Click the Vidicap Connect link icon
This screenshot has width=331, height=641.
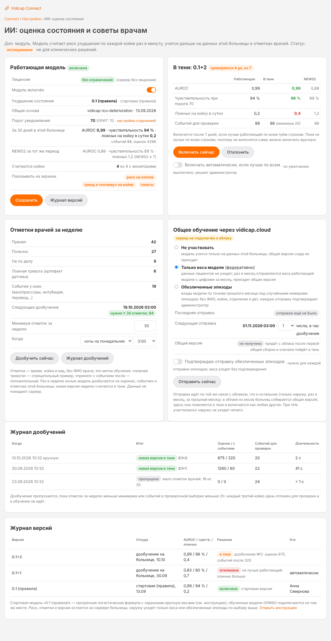(7, 8)
